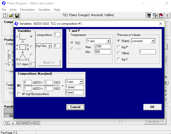Viewport: 171px width, 134px height.
Task: Close the Variables dialog with the X
Action: pyautogui.click(x=160, y=24)
